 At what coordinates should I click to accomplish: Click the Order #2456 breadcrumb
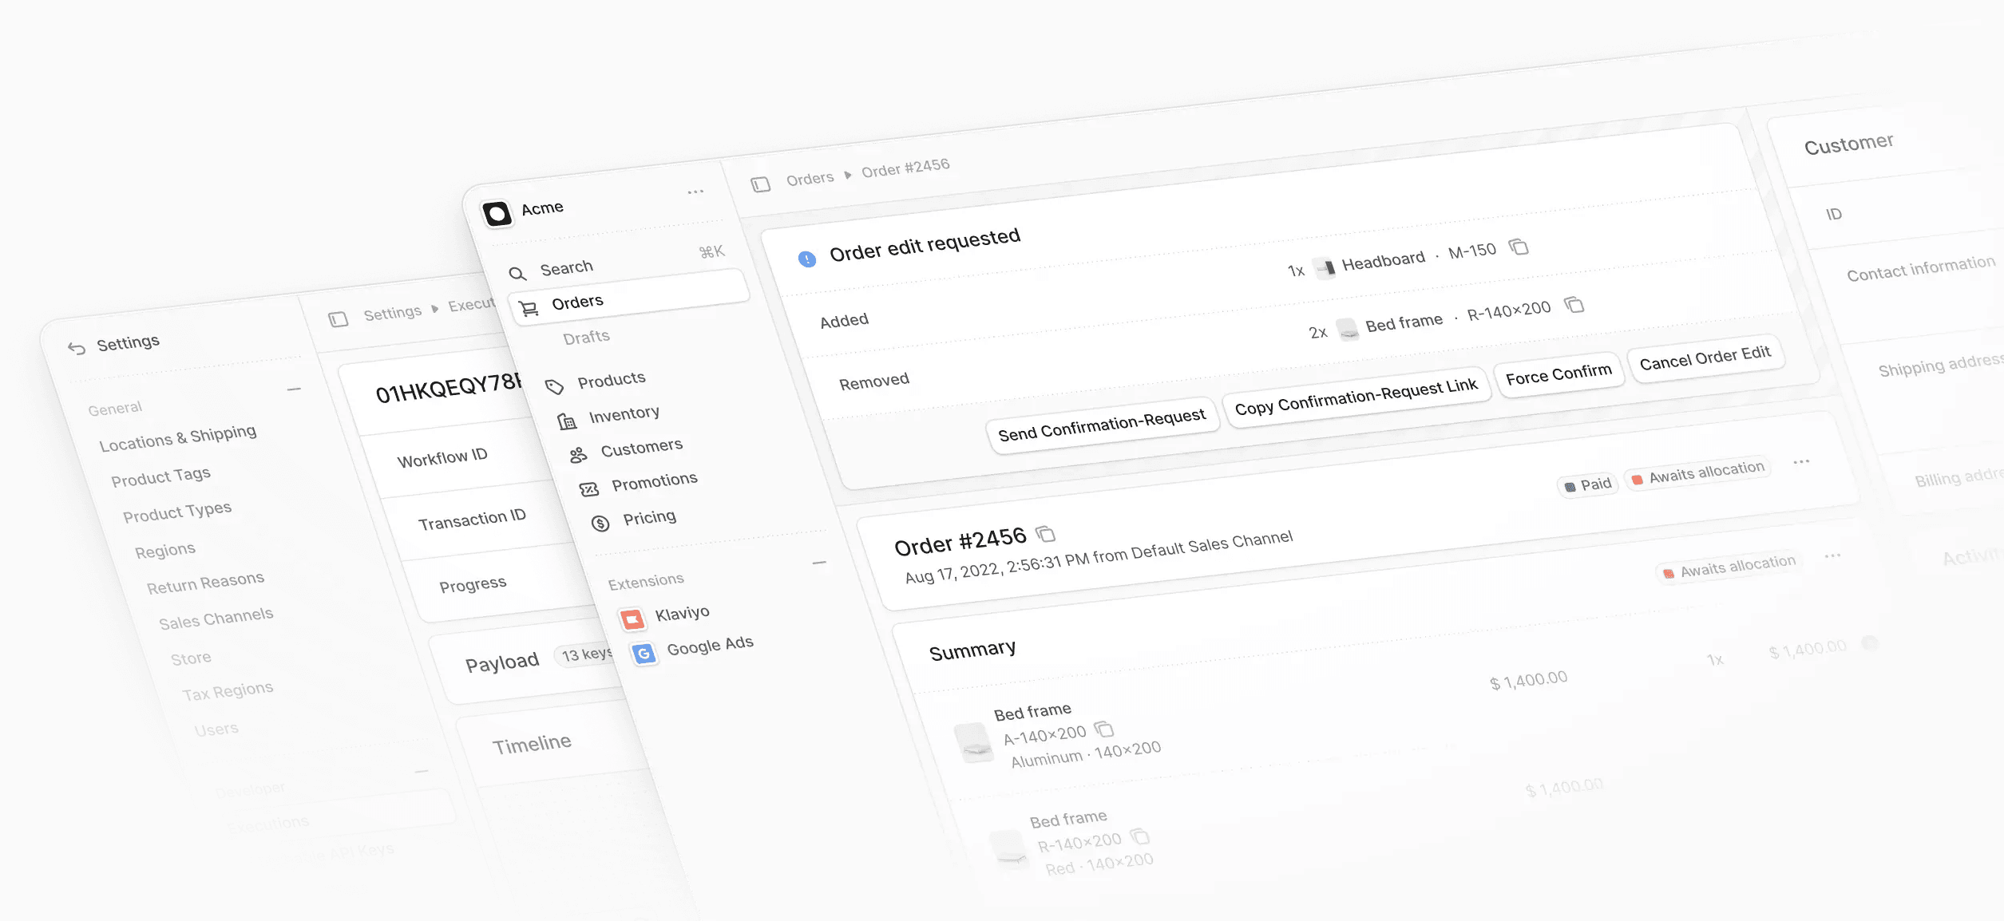click(x=905, y=168)
